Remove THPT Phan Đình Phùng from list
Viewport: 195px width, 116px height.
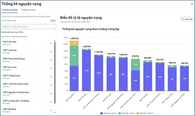click(x=51, y=60)
